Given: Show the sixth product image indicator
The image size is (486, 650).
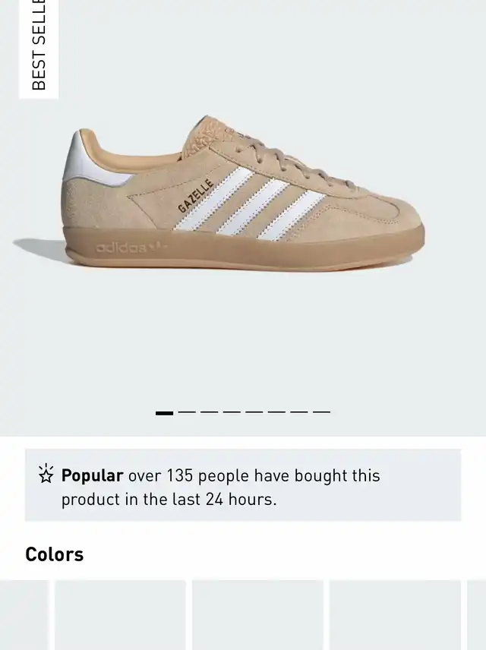Looking at the screenshot, I should [276, 412].
